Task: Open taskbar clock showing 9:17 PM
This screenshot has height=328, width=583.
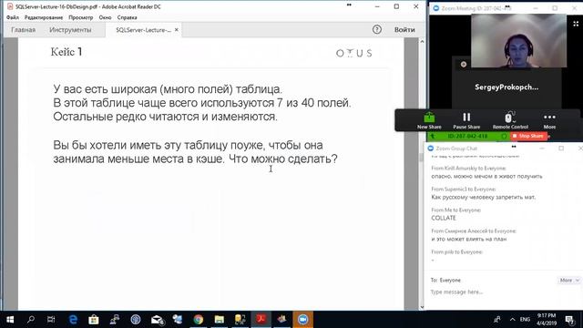Action: [547, 320]
